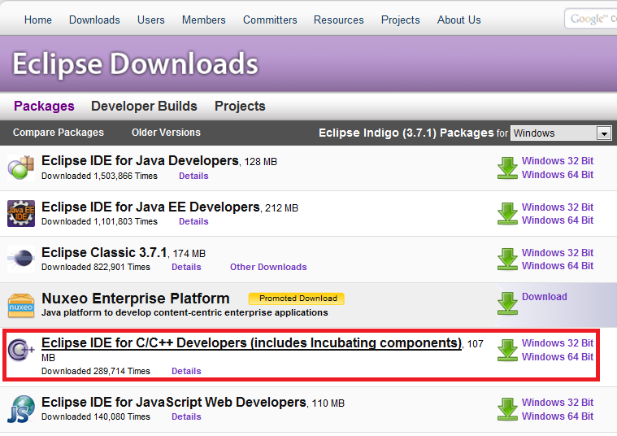Click into the Google search field
This screenshot has width=617, height=436.
coord(592,20)
